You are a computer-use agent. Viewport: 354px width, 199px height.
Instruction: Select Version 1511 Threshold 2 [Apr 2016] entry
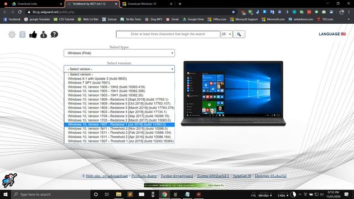(119, 137)
